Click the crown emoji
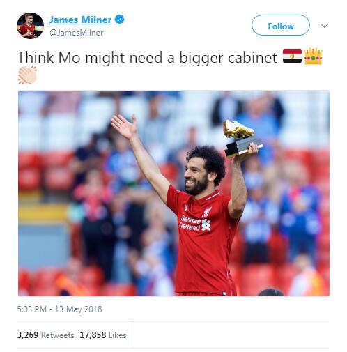This screenshot has height=352, width=347. click(313, 56)
